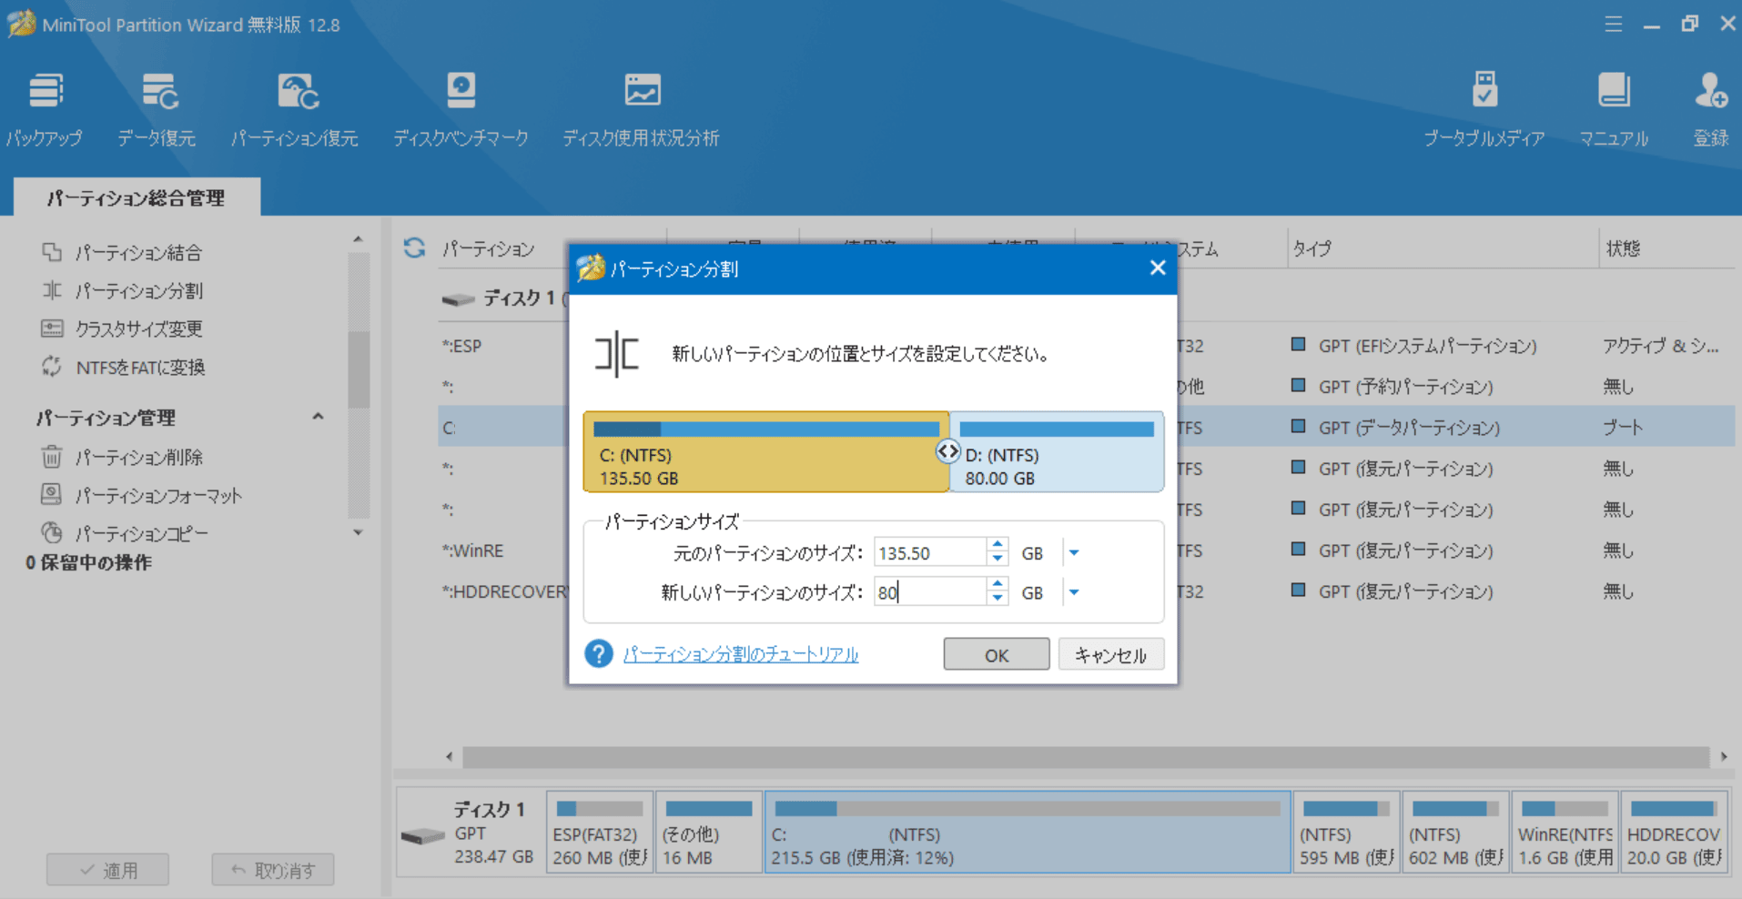Select 595 MB NTFS block in disk map
This screenshot has height=899, width=1742.
1346,833
